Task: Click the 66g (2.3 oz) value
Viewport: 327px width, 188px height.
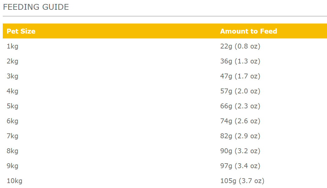Action: point(240,106)
